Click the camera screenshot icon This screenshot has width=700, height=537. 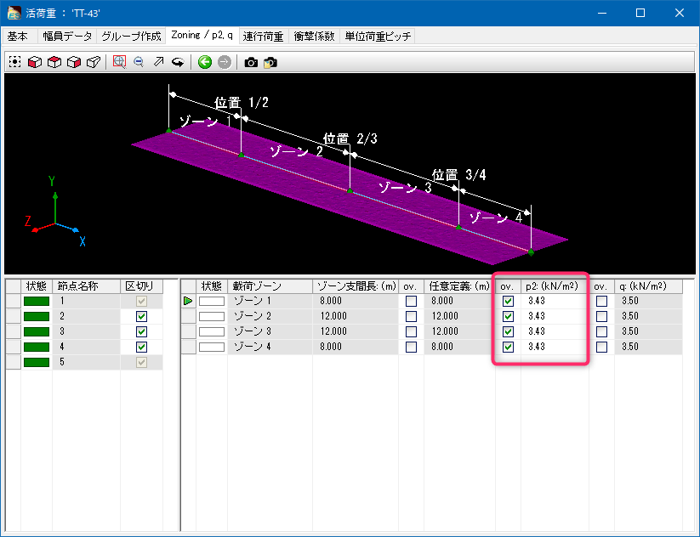[251, 62]
